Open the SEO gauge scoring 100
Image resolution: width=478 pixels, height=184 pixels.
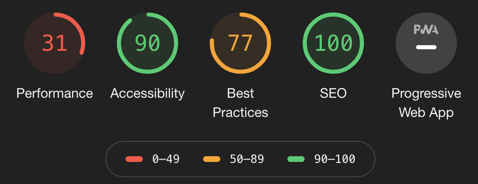point(333,43)
